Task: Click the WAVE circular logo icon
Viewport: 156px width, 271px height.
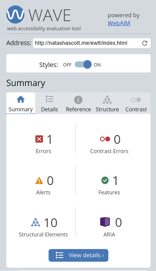Action: point(15,14)
